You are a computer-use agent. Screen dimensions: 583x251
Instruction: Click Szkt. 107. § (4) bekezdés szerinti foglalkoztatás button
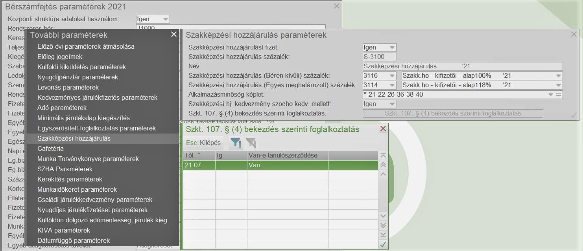click(x=453, y=114)
